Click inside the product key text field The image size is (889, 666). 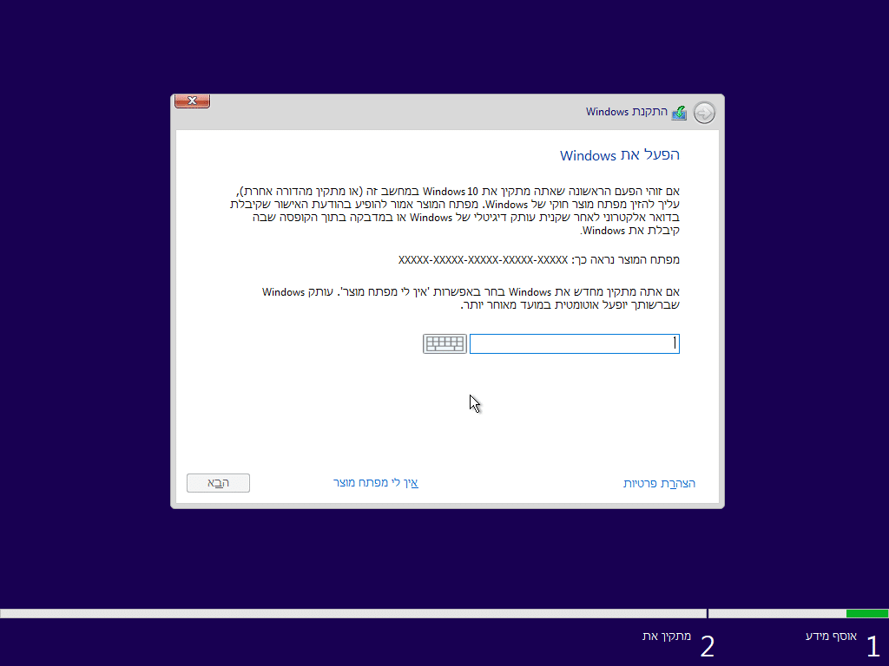574,344
